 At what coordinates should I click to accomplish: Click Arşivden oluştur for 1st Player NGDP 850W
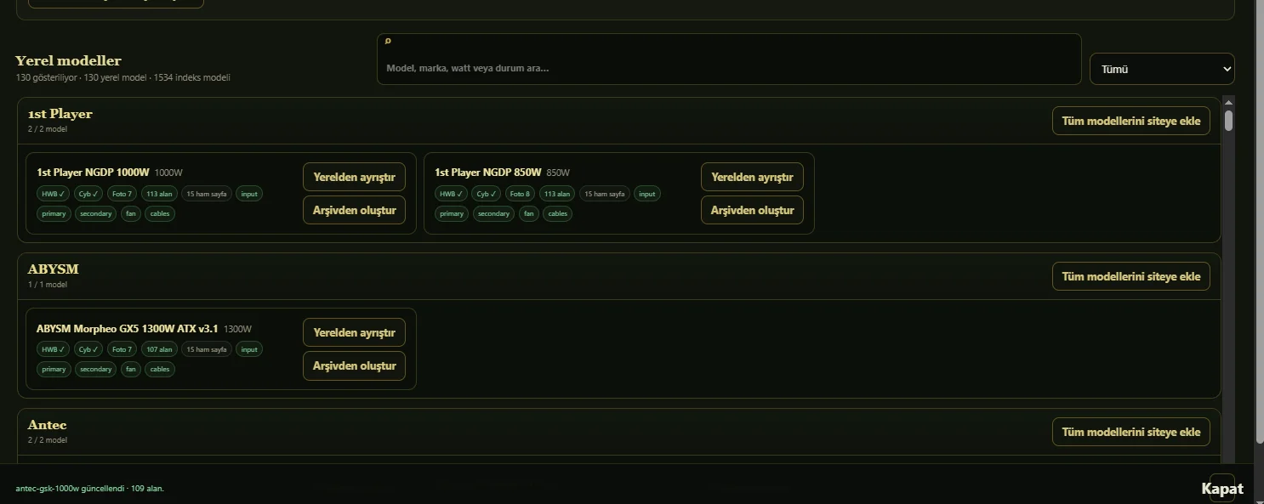pyautogui.click(x=752, y=210)
